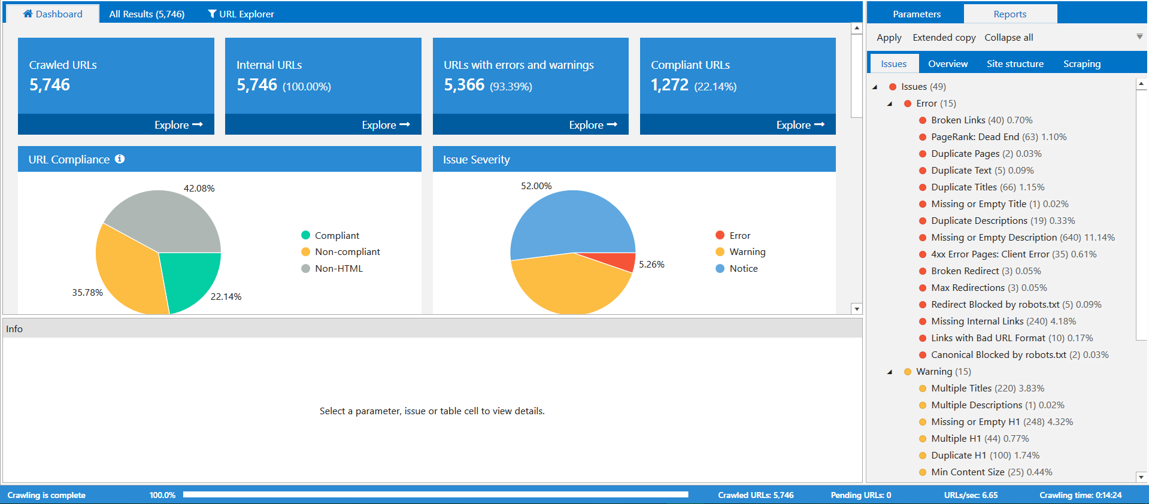Open the Site structure tab
The height and width of the screenshot is (504, 1149).
1015,64
